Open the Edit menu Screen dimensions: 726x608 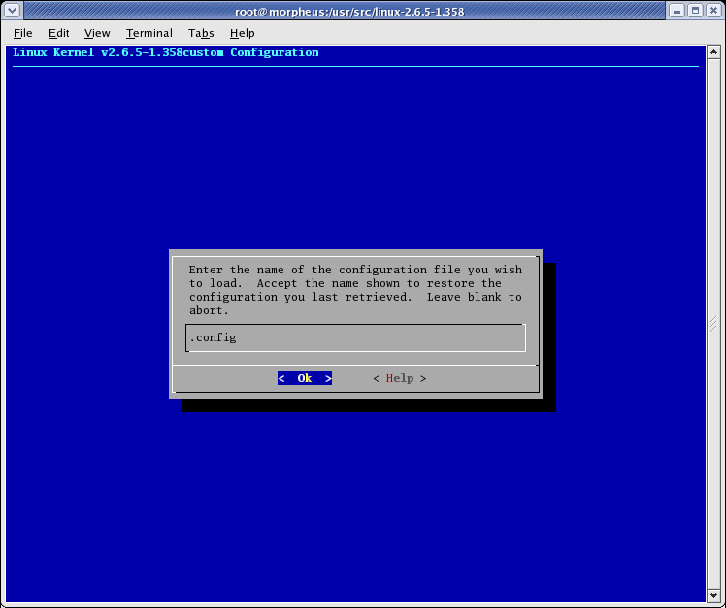(59, 33)
